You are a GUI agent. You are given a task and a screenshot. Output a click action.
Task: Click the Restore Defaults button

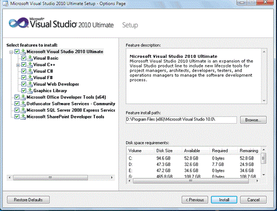pyautogui.click(x=28, y=200)
